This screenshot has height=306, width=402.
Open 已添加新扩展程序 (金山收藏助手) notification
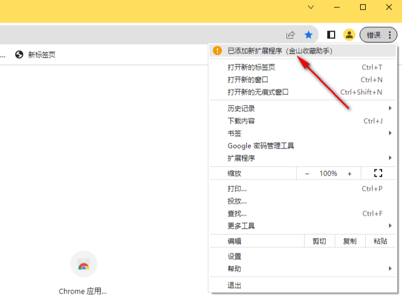tap(302, 51)
